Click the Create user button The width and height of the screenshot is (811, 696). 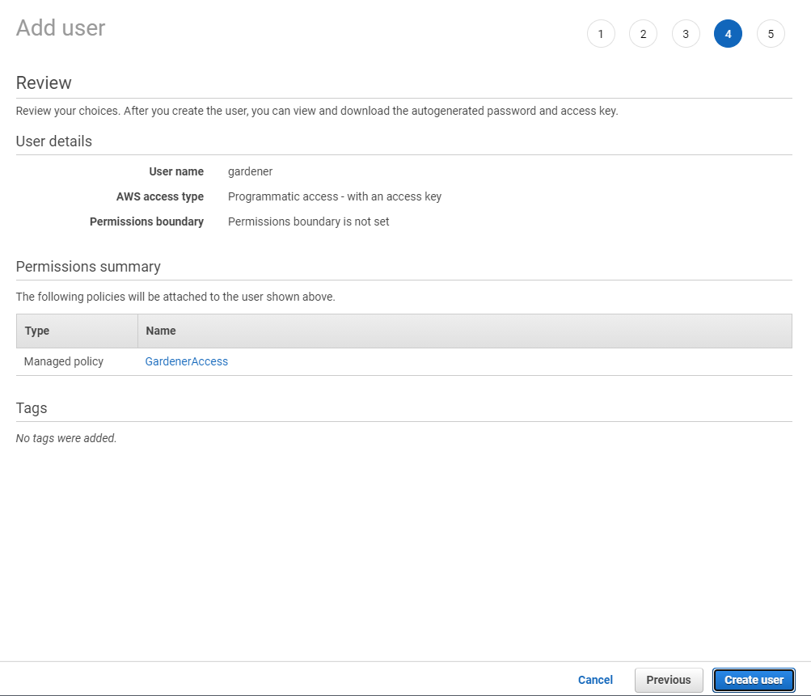click(x=754, y=680)
